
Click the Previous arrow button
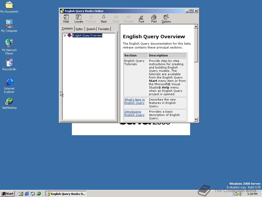[91, 19]
